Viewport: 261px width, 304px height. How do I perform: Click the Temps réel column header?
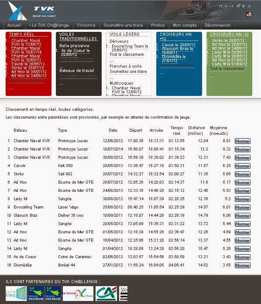click(177, 130)
